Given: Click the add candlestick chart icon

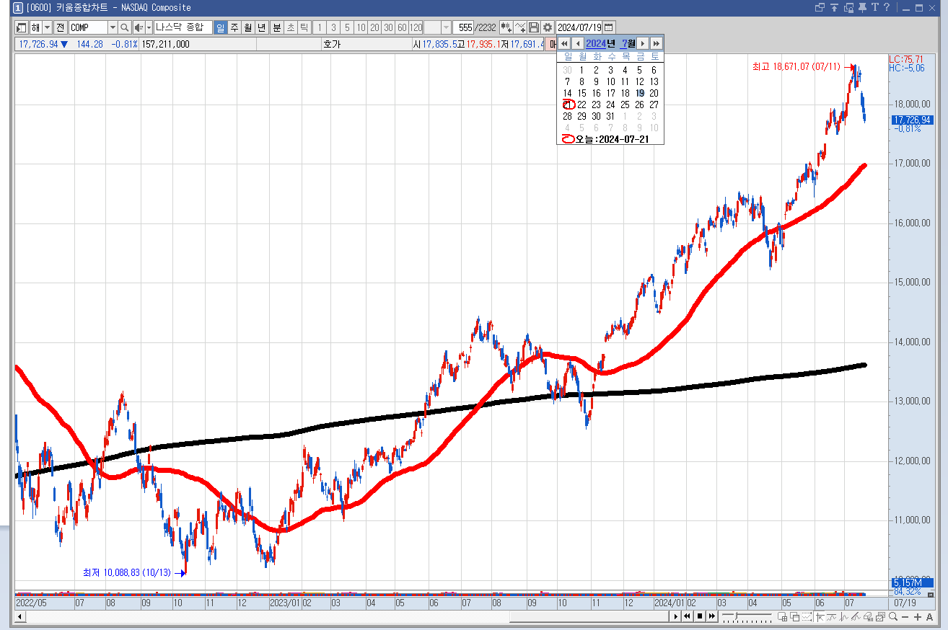Looking at the screenshot, I should pos(506,27).
